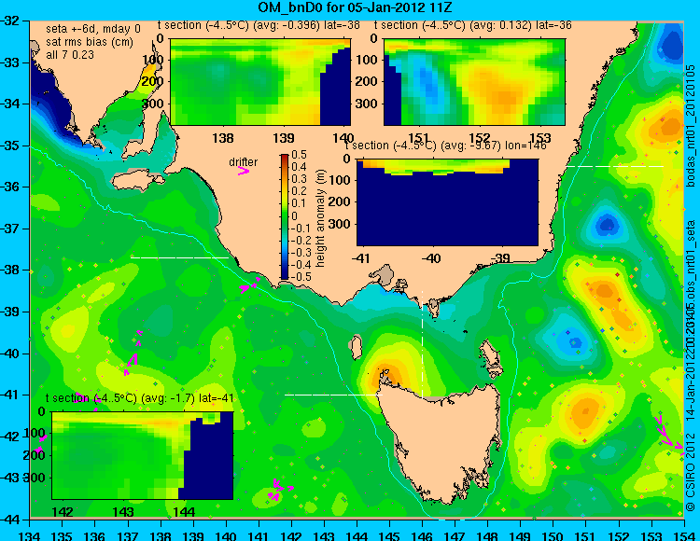Viewport: 700px width, 541px height.
Task: Click the 143 tick under the lat=-41 inset
Action: click(123, 512)
